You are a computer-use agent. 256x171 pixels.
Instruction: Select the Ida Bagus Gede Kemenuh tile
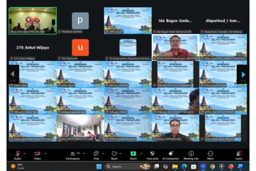[x=175, y=21]
